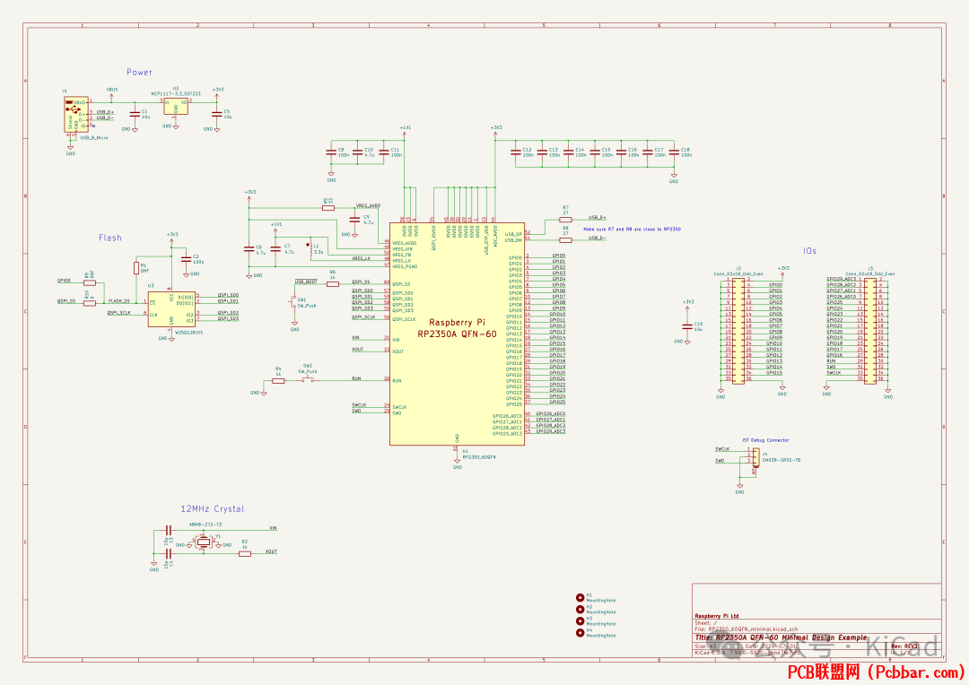
Task: Select the Raspberry Pi RP2350A QFN-60 chip body
Action: point(457,334)
